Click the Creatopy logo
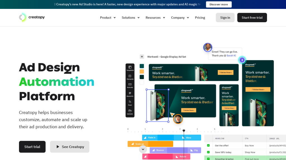This screenshot has width=286, height=160. 32,17
